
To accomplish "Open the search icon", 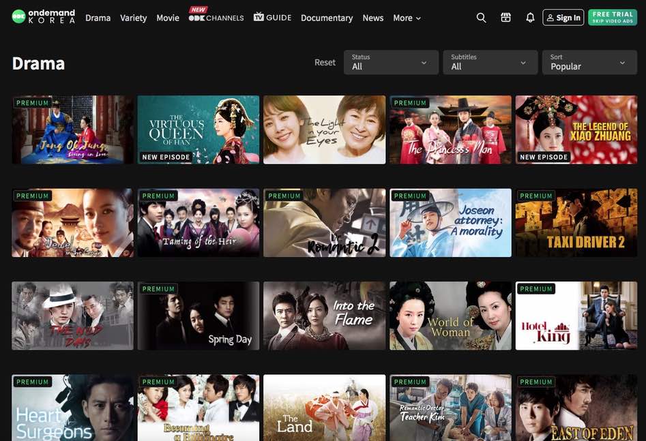I will tap(481, 17).
